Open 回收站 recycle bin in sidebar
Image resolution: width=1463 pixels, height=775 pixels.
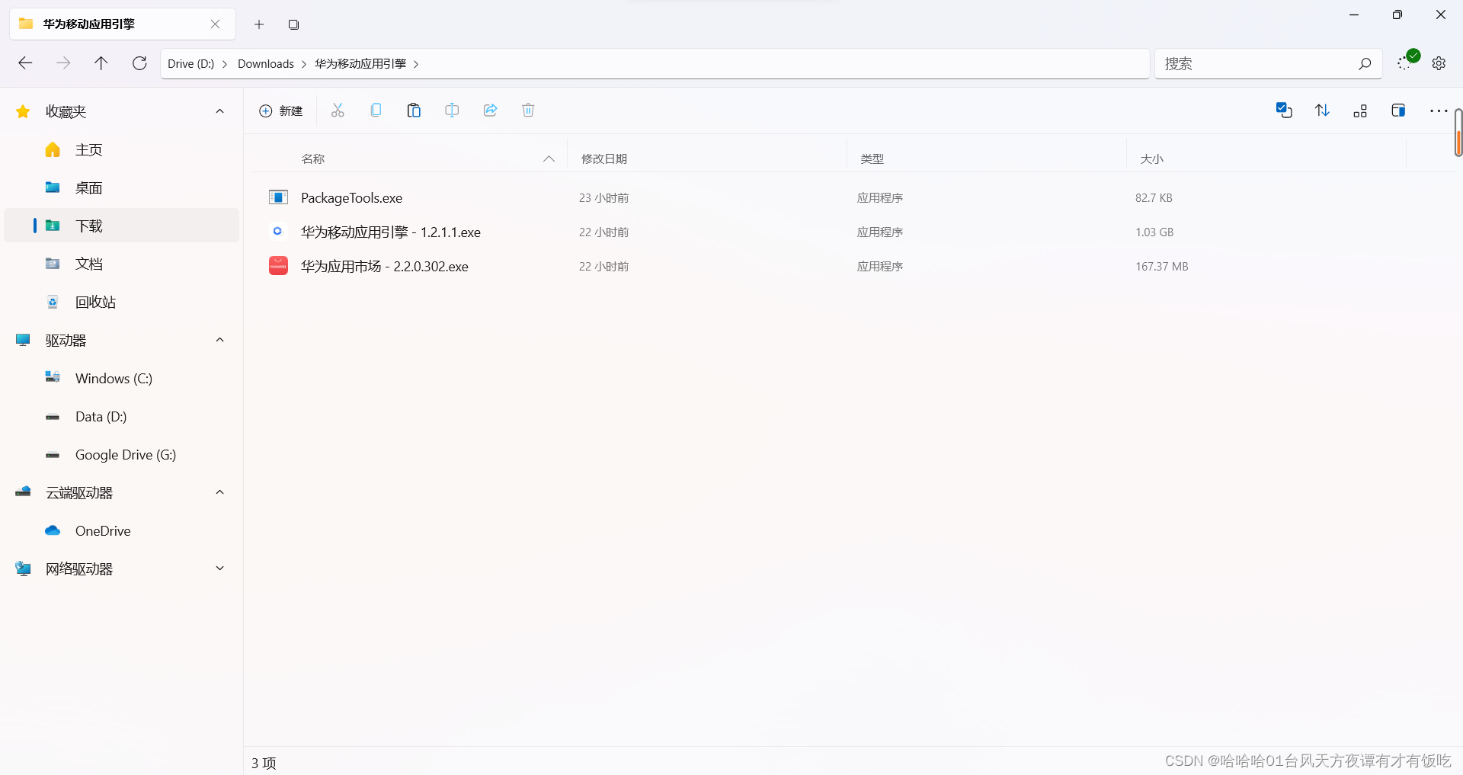122,302
